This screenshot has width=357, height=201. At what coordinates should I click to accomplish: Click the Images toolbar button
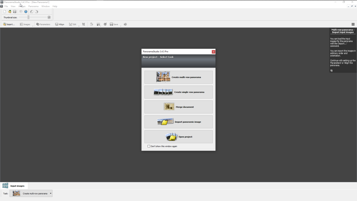[25, 24]
